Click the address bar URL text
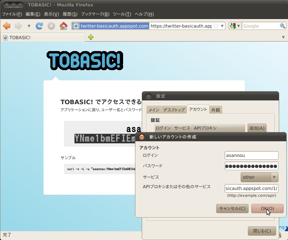 [181, 26]
